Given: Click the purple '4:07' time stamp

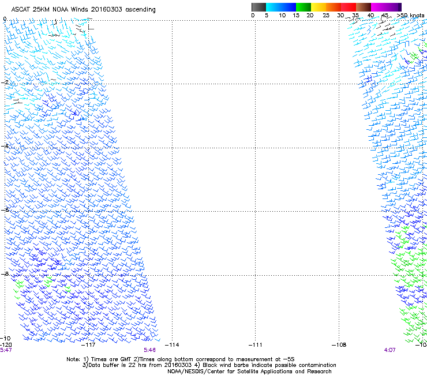Looking at the screenshot, I should [389, 350].
